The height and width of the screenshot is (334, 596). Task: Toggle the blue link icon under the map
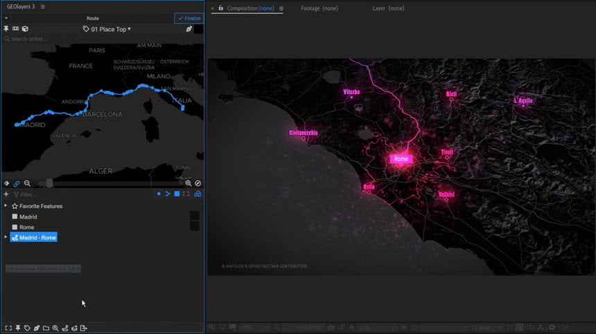pyautogui.click(x=17, y=183)
